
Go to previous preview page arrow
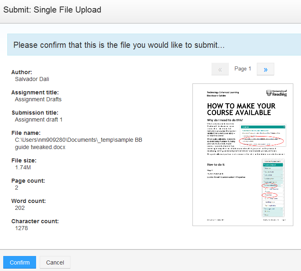pos(220,69)
